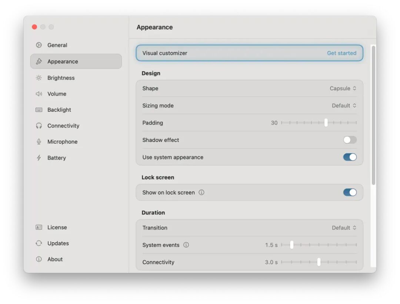Click the Brightness sun icon
Viewport: 400px width, 304px height.
pyautogui.click(x=39, y=78)
